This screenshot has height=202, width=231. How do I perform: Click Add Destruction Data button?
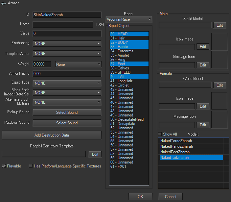pos(52,135)
